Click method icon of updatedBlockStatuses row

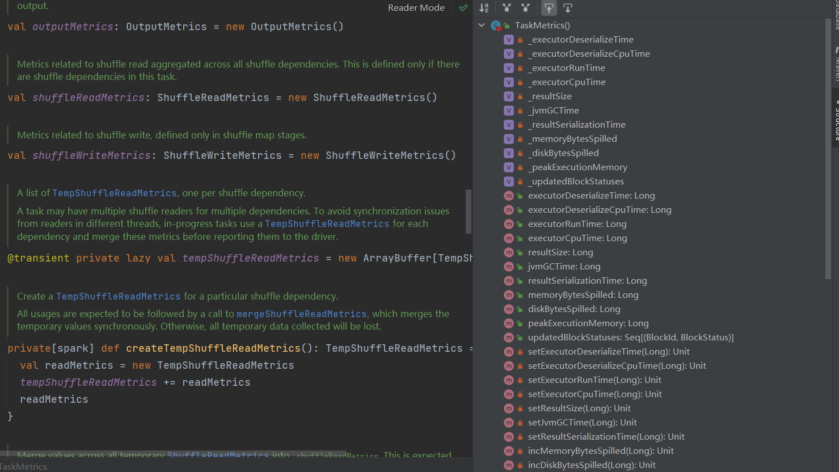[509, 338]
